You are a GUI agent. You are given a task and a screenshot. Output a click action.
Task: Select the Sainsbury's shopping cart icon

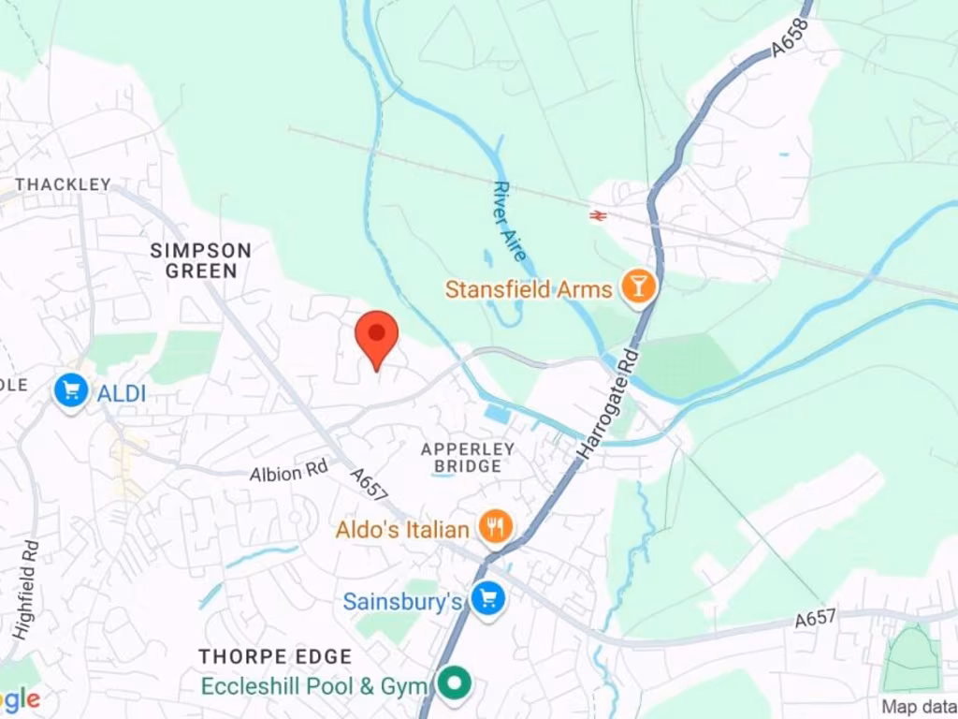pyautogui.click(x=488, y=599)
